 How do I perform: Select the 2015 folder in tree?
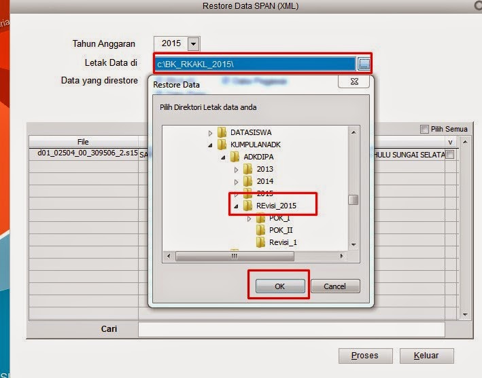[x=265, y=193]
